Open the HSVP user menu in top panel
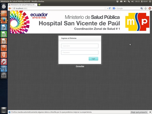152x114 pixels. (x=144, y=1)
